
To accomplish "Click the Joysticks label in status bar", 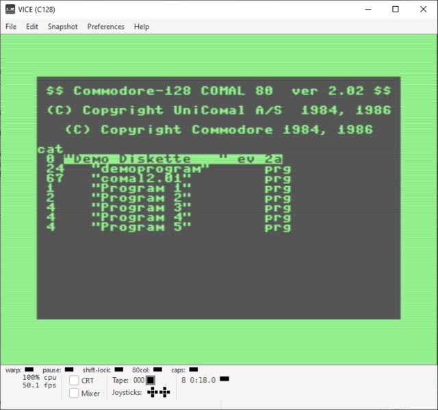I will click(127, 392).
